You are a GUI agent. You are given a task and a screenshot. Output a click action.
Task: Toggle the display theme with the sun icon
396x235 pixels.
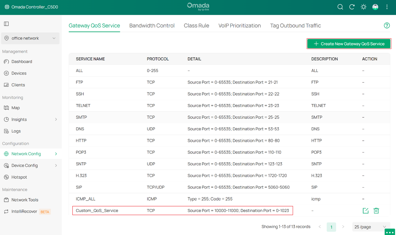[363, 7]
